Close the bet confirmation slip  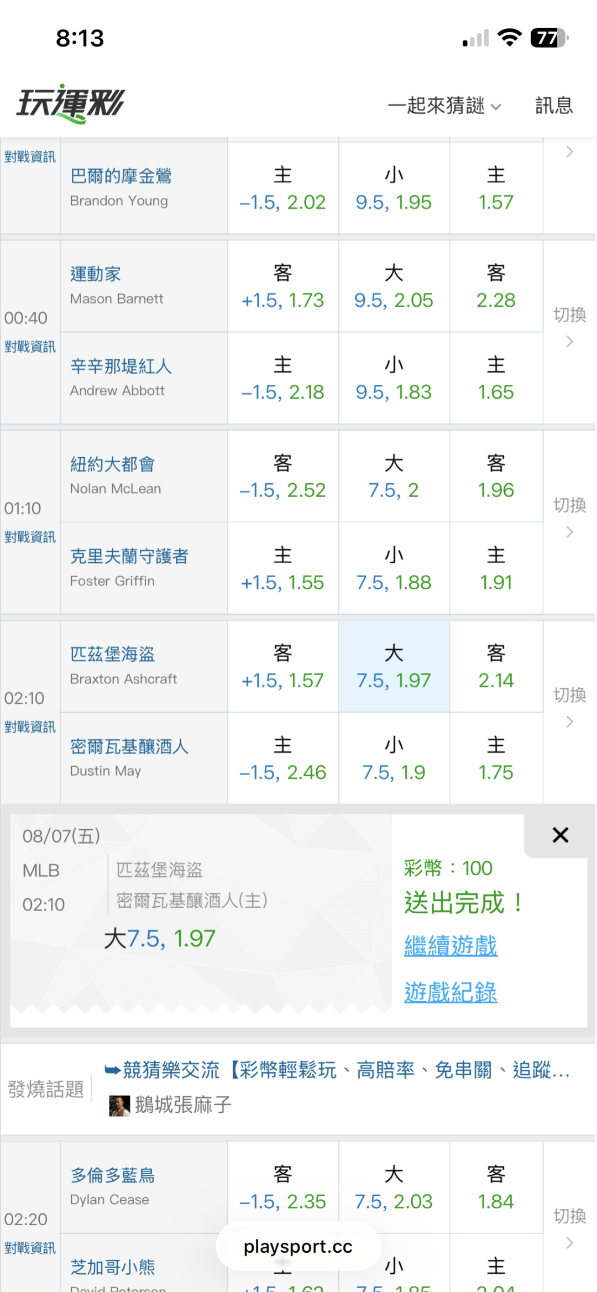pos(560,835)
